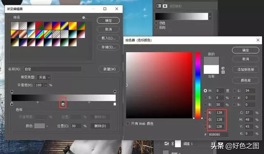This screenshot has width=264, height=154.
Task: Click the Properties panel gradient bar
Action: point(181,16)
